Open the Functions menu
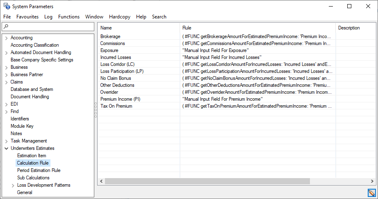 pos(69,17)
